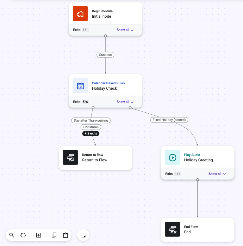Expand Show all on Begin module node
This screenshot has width=243, height=246.
tap(125, 30)
